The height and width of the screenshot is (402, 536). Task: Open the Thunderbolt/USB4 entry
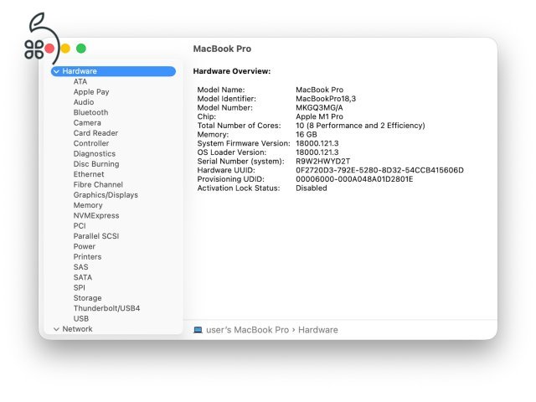(x=106, y=308)
